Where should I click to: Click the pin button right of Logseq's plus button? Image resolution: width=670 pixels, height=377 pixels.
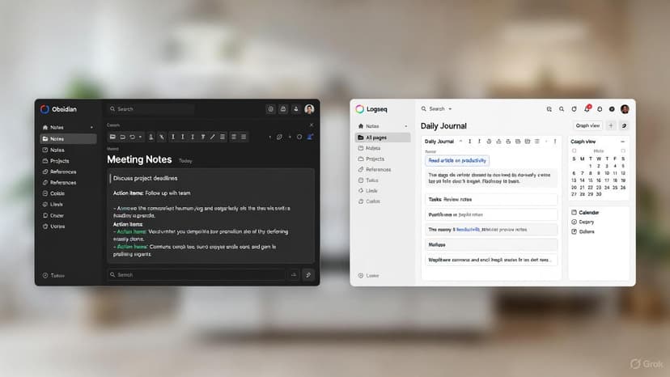point(623,125)
